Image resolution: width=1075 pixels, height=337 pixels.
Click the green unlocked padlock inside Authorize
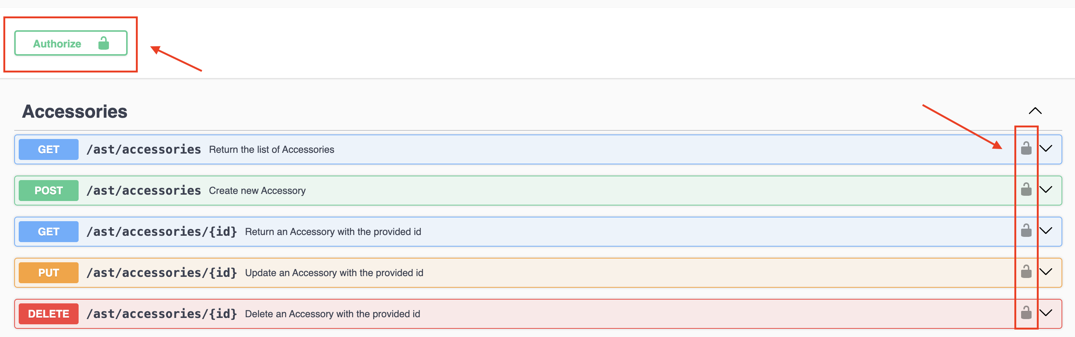point(103,43)
